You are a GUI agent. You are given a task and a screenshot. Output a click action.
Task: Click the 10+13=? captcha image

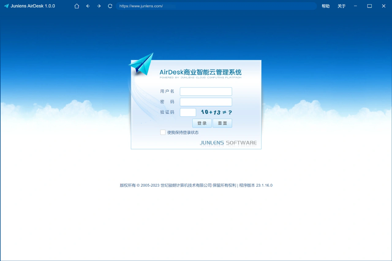[x=216, y=112]
